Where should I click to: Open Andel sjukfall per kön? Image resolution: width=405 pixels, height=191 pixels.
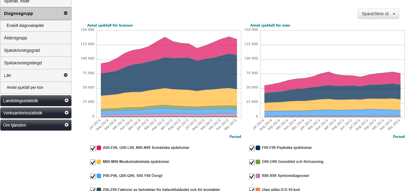(25, 88)
